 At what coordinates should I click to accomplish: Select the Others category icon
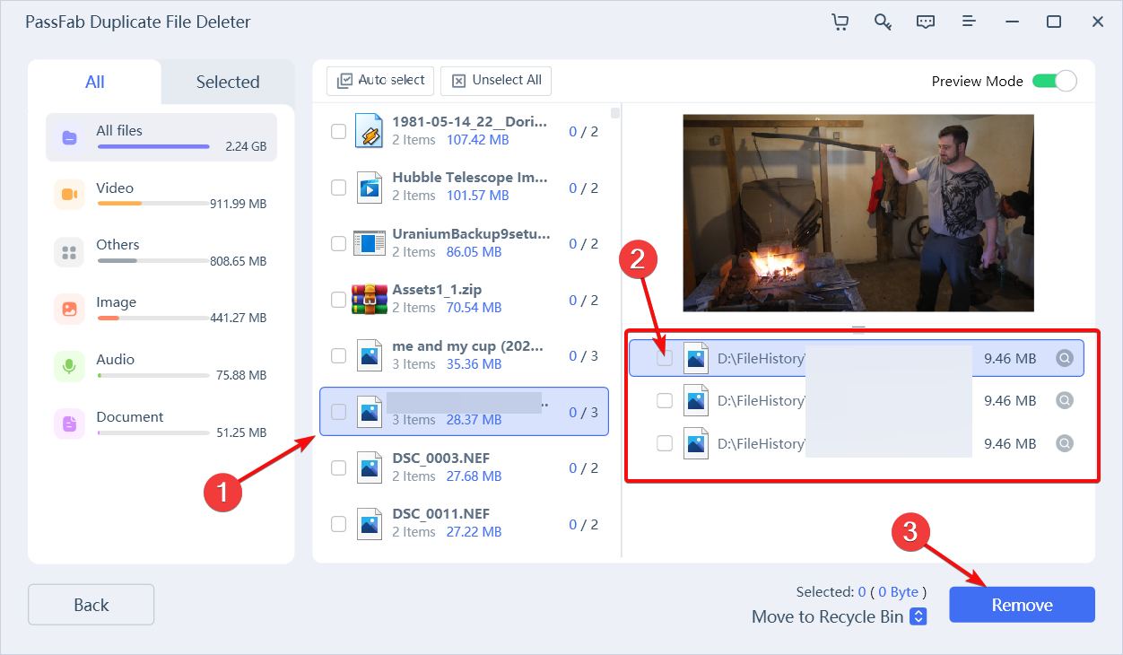(x=69, y=252)
